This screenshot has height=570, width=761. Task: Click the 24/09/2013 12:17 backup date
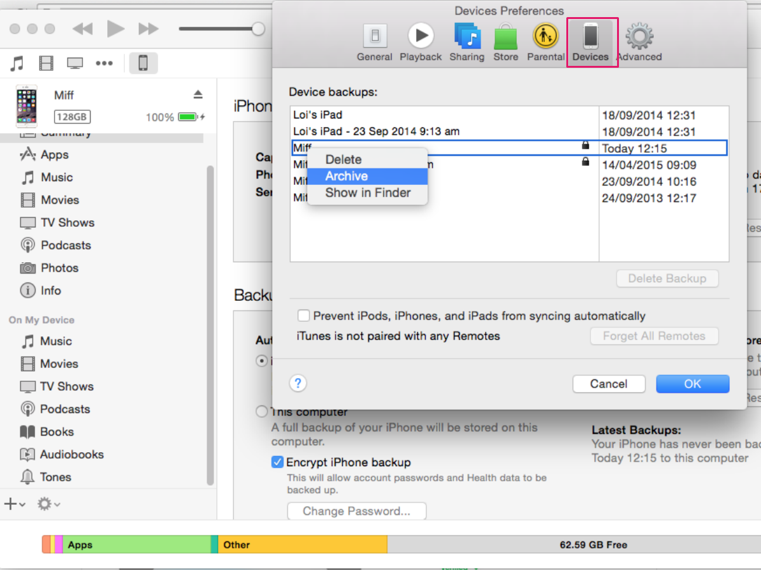[x=649, y=198]
